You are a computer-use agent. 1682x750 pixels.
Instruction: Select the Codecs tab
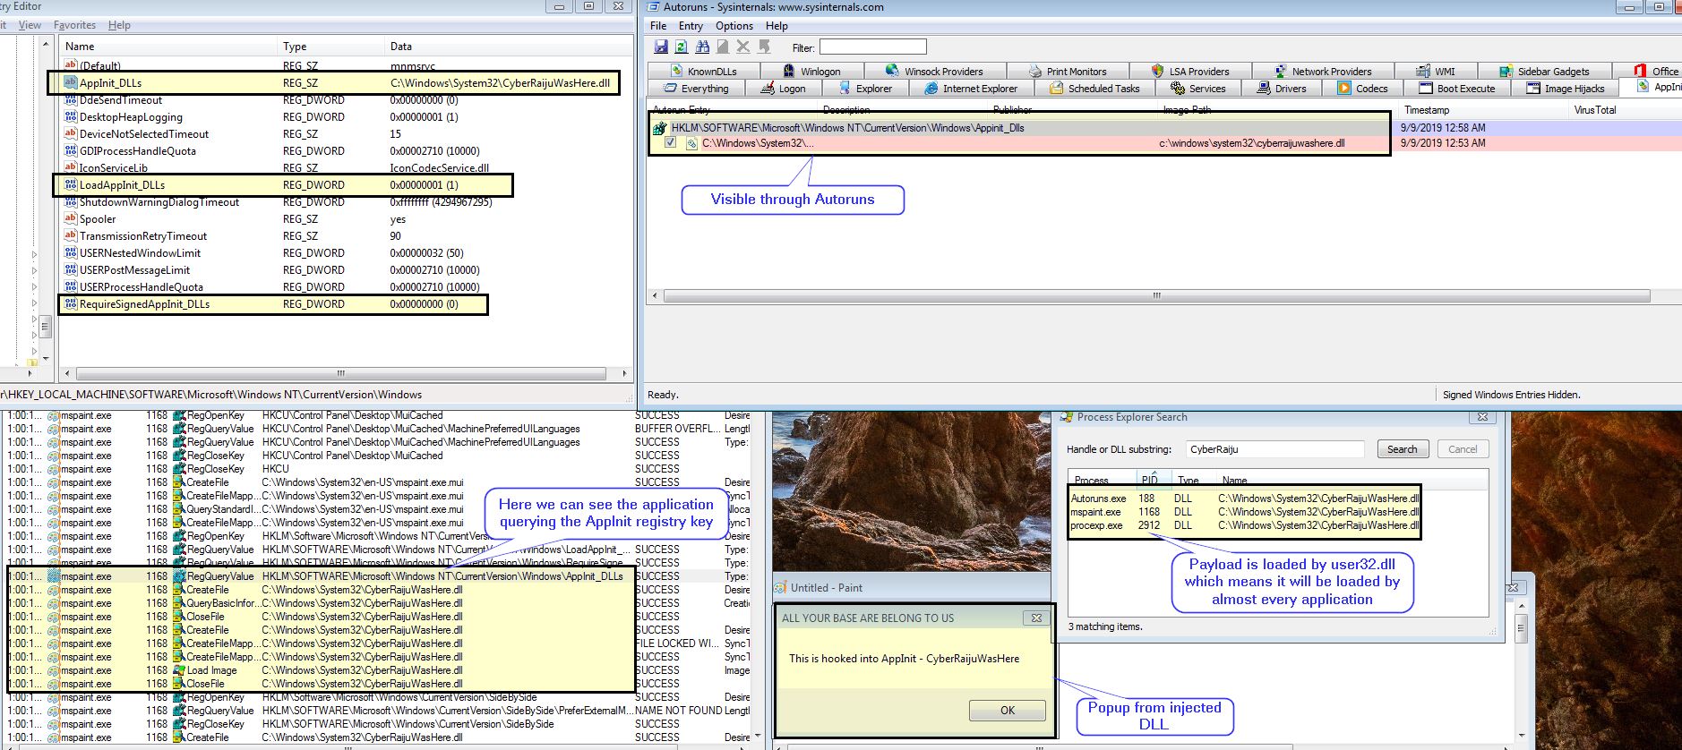(1362, 89)
